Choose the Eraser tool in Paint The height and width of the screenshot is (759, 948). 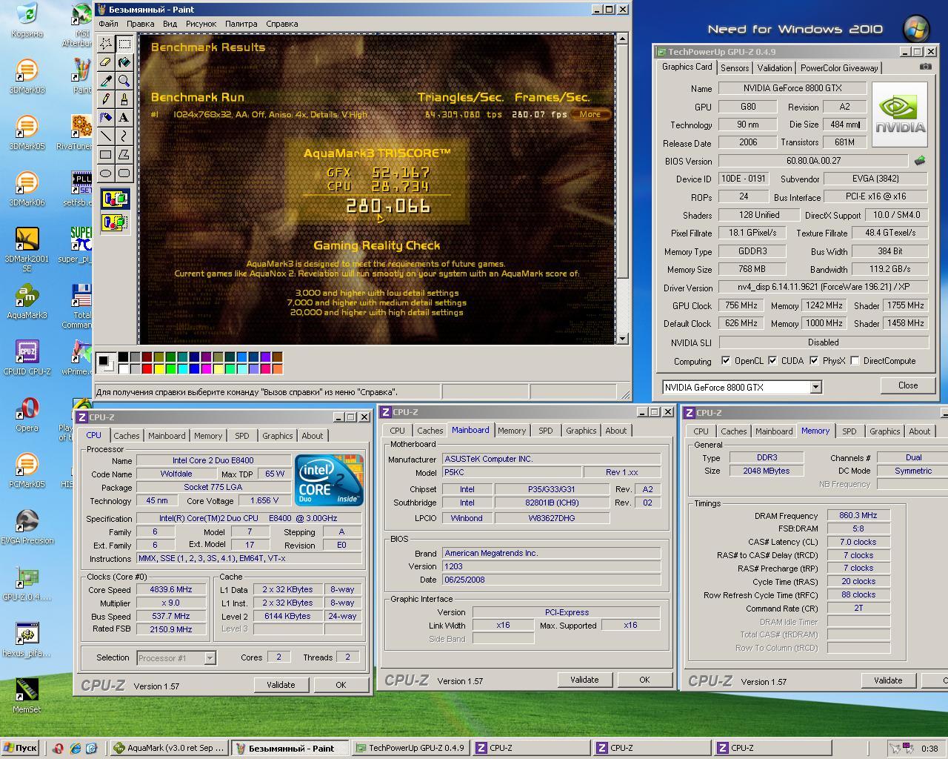pos(106,62)
